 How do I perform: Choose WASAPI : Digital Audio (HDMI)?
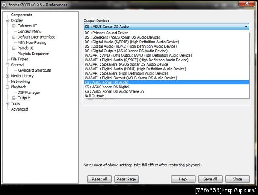tap(166, 69)
